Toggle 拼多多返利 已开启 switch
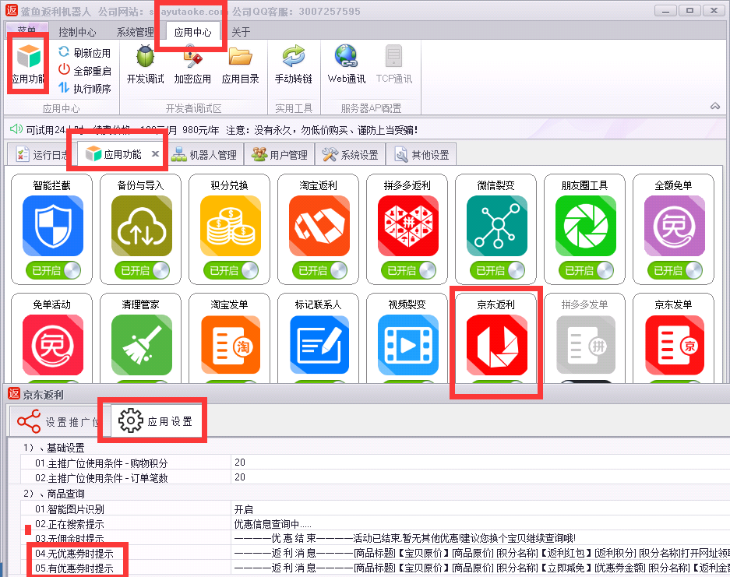Screen dimensions: 730x577 coord(409,270)
